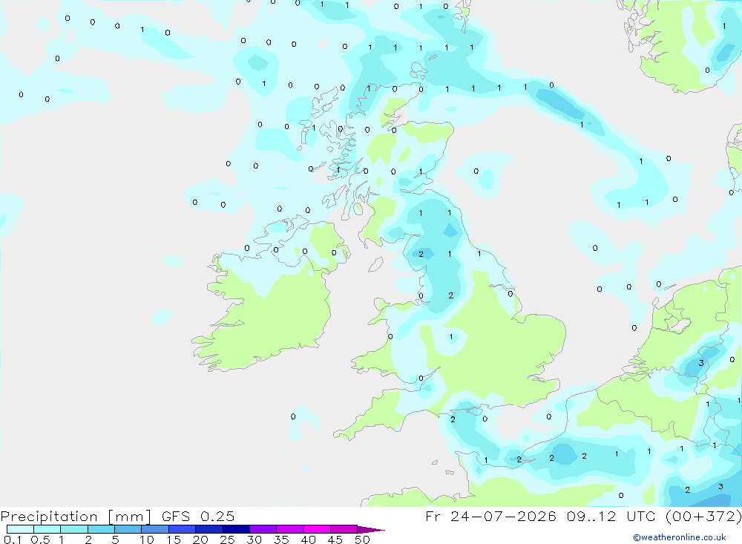This screenshot has width=742, height=544.
Task: Pick the 15–20 mm legend color swatch
Action: [x=182, y=529]
